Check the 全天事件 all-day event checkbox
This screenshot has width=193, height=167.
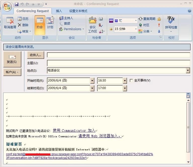point(131,80)
